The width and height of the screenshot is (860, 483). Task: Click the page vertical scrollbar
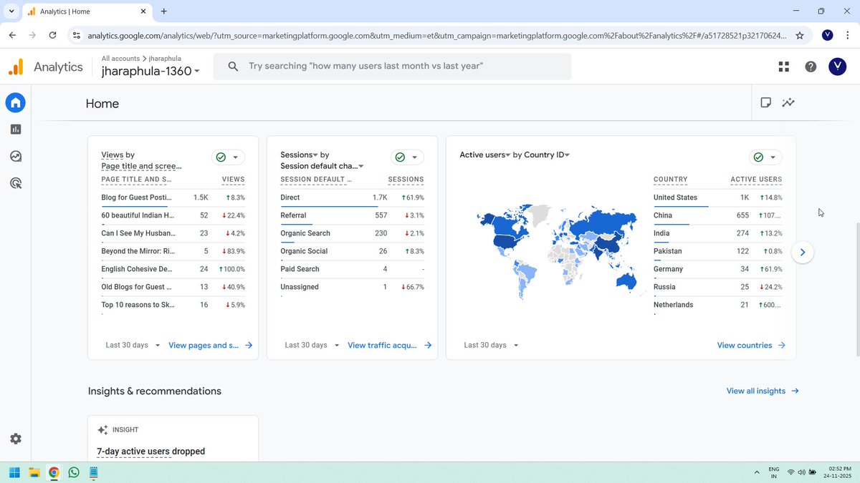[856, 290]
